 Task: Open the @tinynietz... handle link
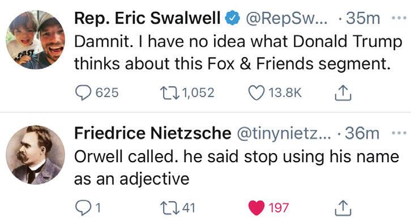pyautogui.click(x=284, y=134)
